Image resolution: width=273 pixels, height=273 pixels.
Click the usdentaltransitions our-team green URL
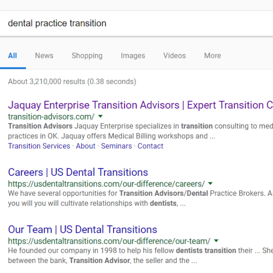(x=109, y=241)
